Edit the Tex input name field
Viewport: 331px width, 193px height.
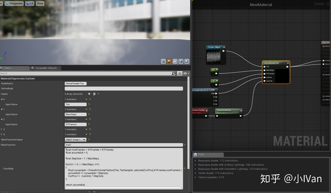point(75,104)
